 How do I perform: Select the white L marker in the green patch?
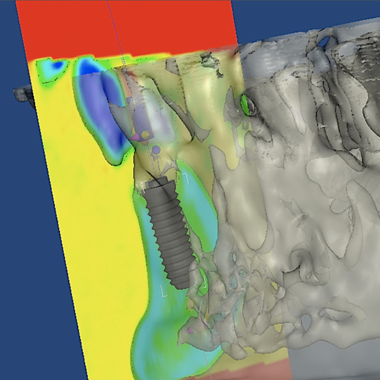pyautogui.click(x=204, y=282)
